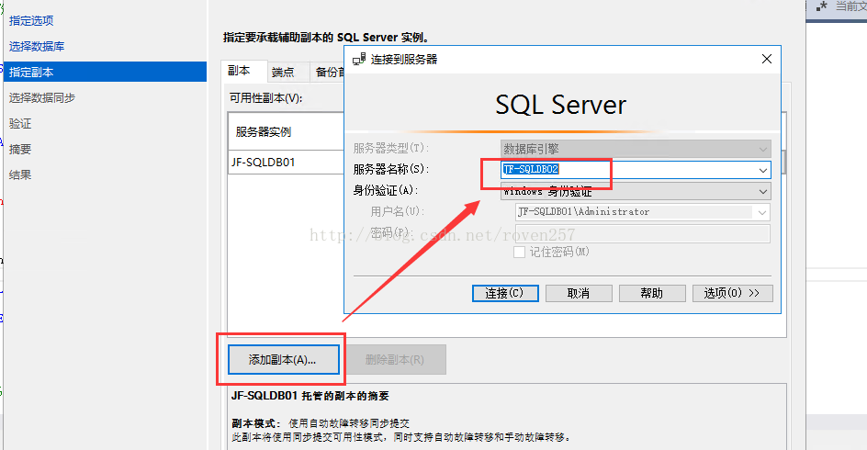Click JF-SQLDB01 hosted replica summary heading
This screenshot has height=450, width=867.
pos(310,396)
